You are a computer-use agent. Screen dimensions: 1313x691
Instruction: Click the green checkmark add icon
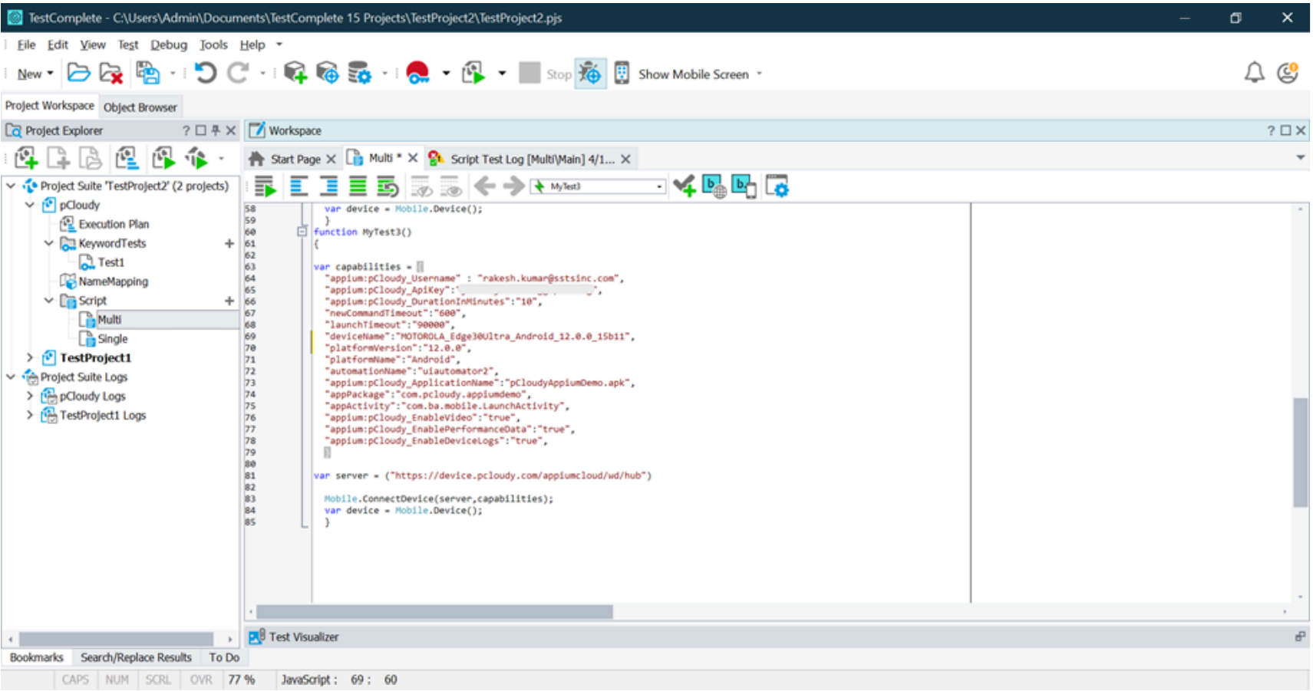point(684,186)
